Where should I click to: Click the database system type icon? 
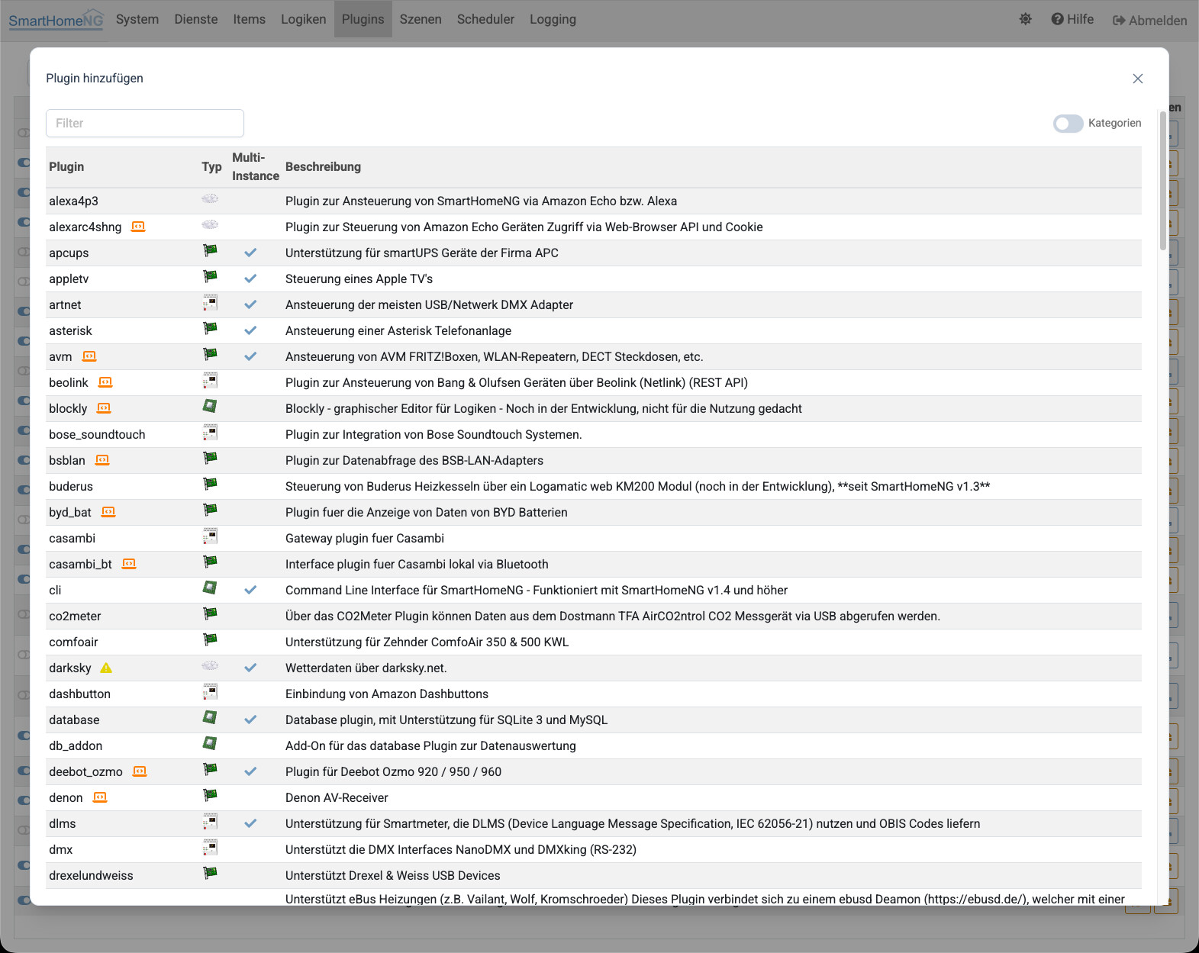(x=210, y=718)
